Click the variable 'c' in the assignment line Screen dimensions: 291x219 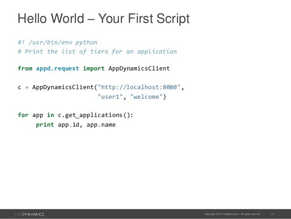[x=20, y=87]
